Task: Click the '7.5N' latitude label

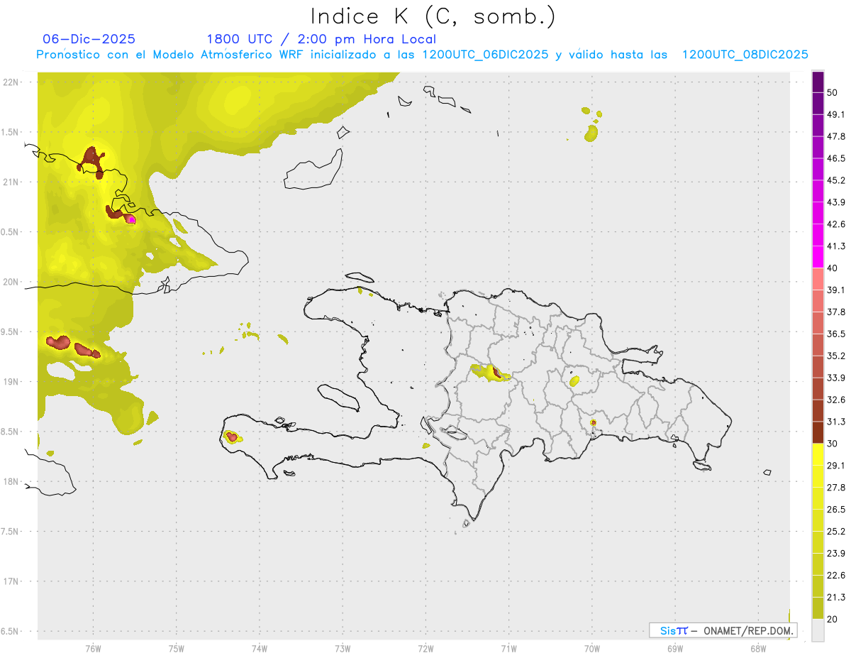Action: tap(11, 532)
